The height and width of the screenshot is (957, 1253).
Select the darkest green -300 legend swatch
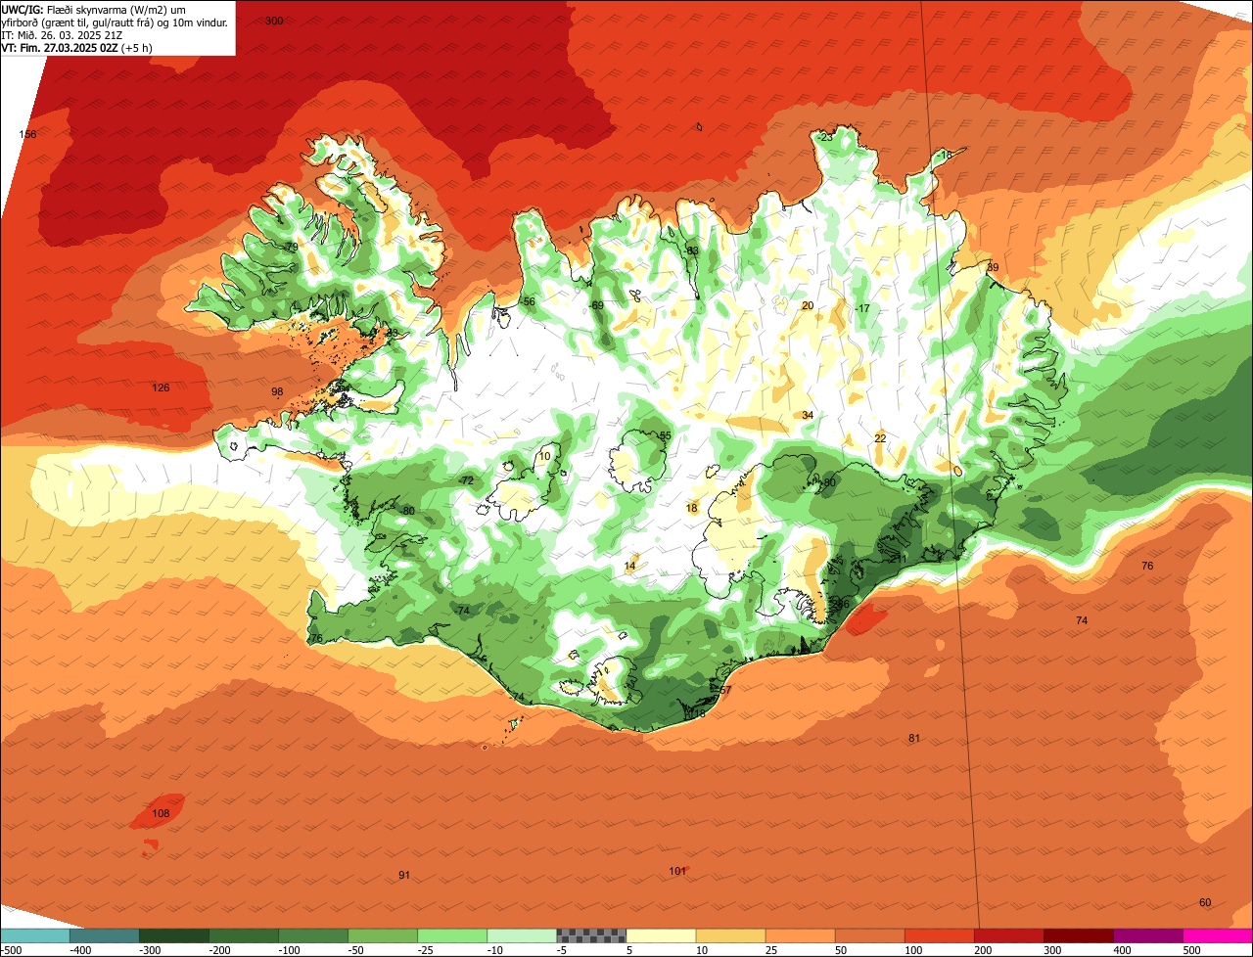(x=173, y=935)
